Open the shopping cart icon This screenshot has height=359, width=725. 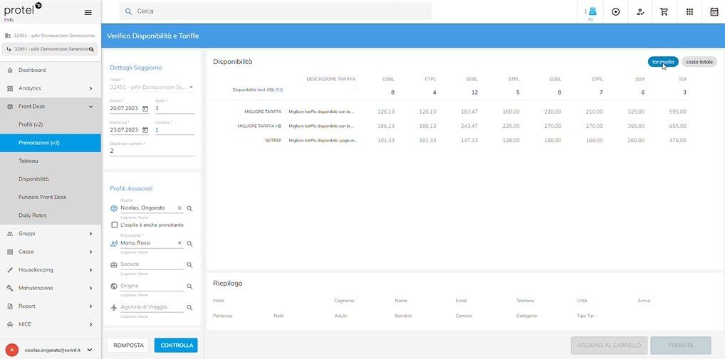pyautogui.click(x=664, y=12)
